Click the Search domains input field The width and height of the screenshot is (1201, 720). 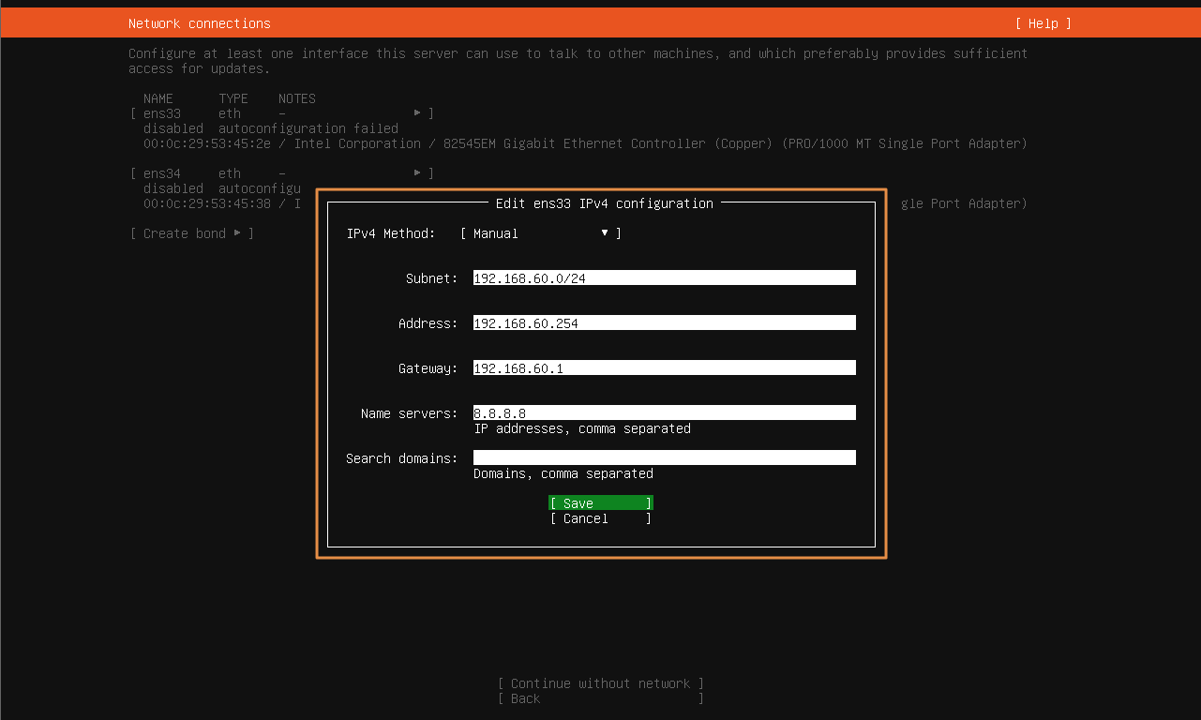(x=665, y=458)
